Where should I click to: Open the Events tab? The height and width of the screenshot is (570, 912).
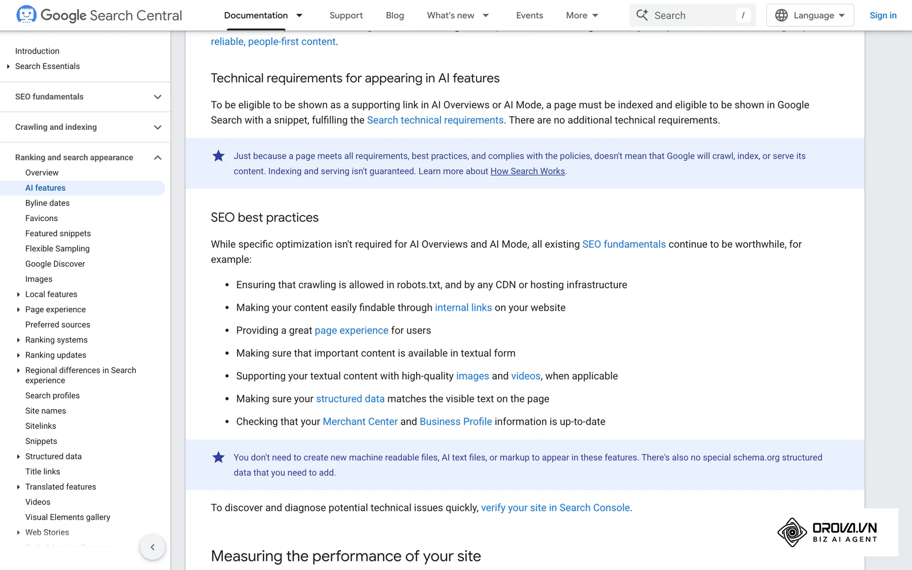[x=530, y=15]
